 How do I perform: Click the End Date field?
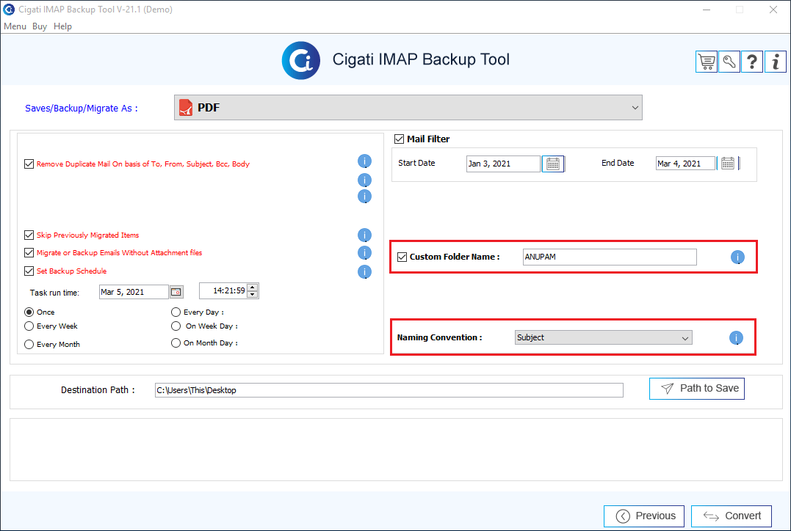tap(685, 164)
